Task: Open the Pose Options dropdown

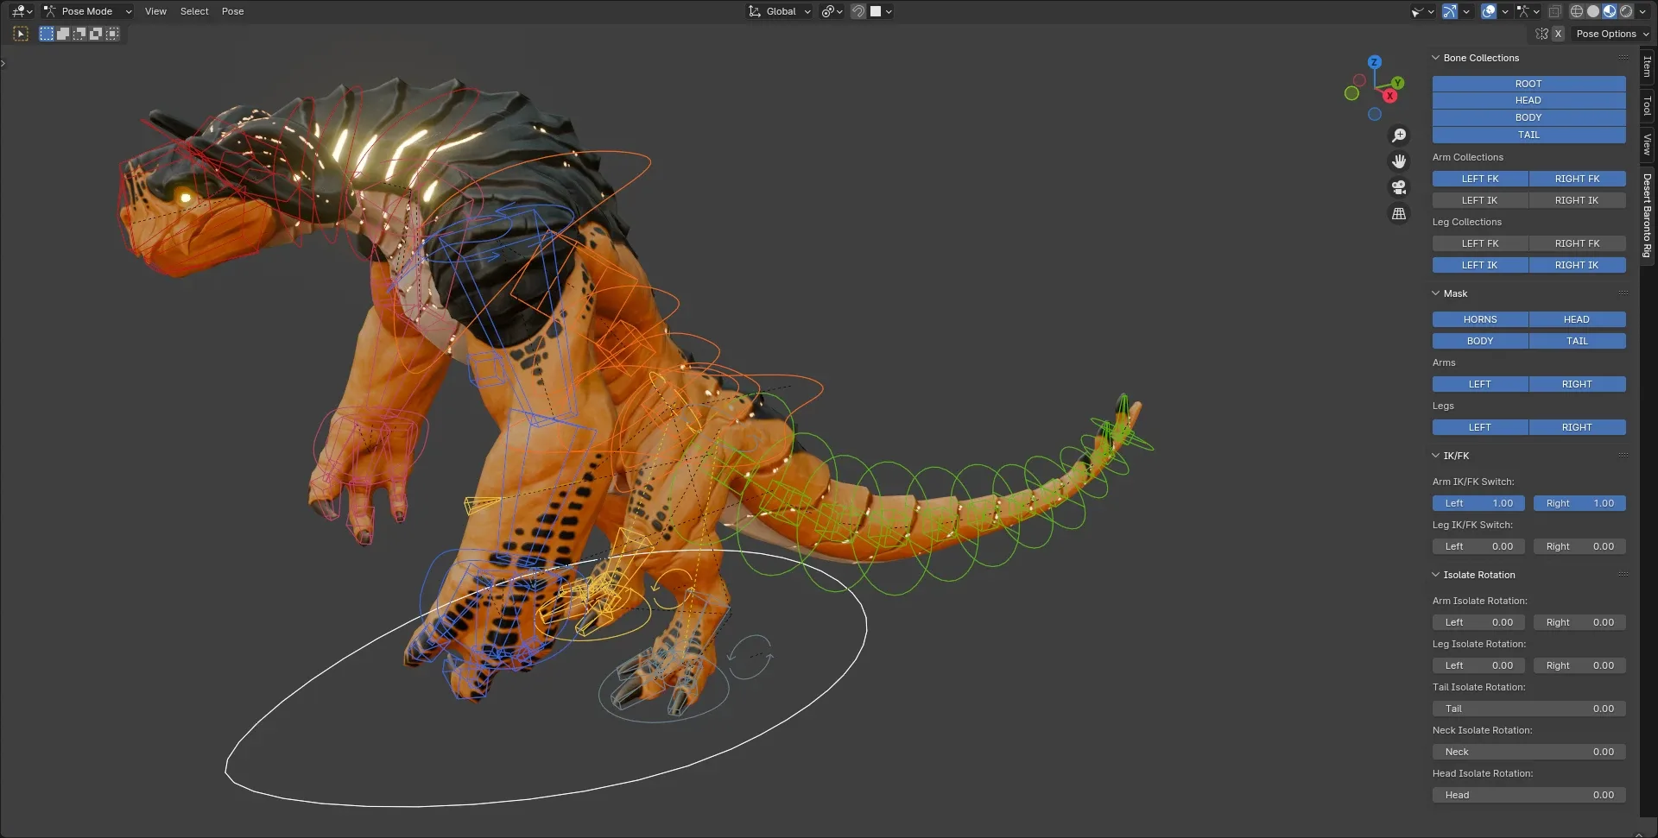Action: (x=1612, y=34)
